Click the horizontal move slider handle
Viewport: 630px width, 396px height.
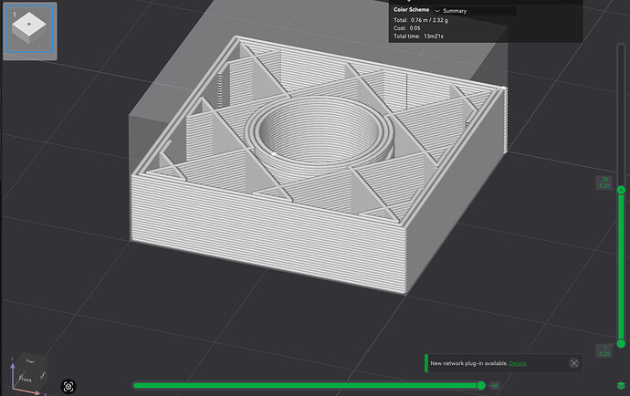(x=481, y=386)
